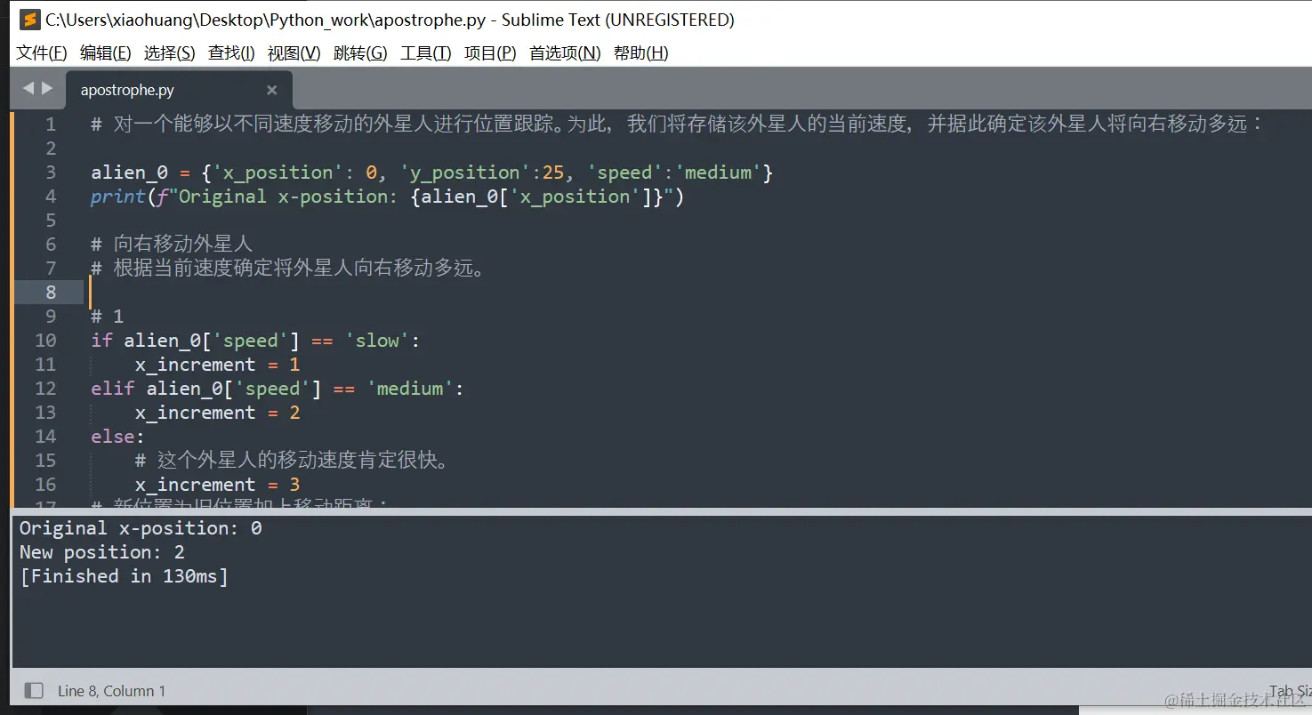Open the 跳转(G) menu
This screenshot has width=1312, height=715.
coord(360,52)
